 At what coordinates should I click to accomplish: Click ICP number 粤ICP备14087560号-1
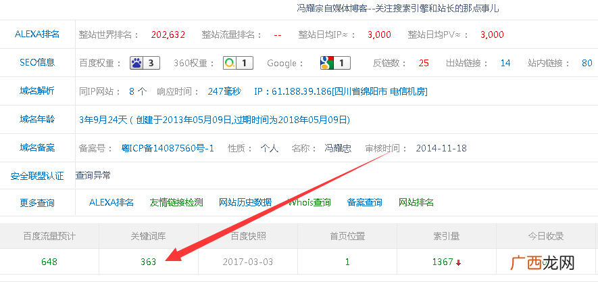pos(168,148)
